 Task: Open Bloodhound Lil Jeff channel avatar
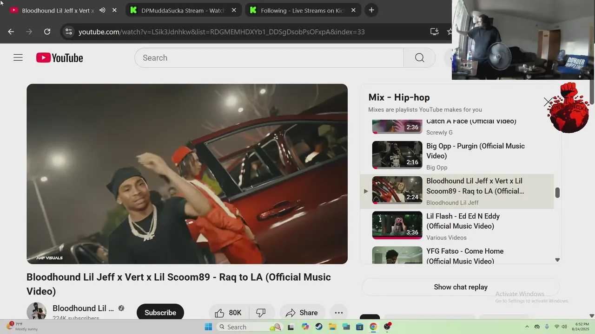tap(36, 311)
